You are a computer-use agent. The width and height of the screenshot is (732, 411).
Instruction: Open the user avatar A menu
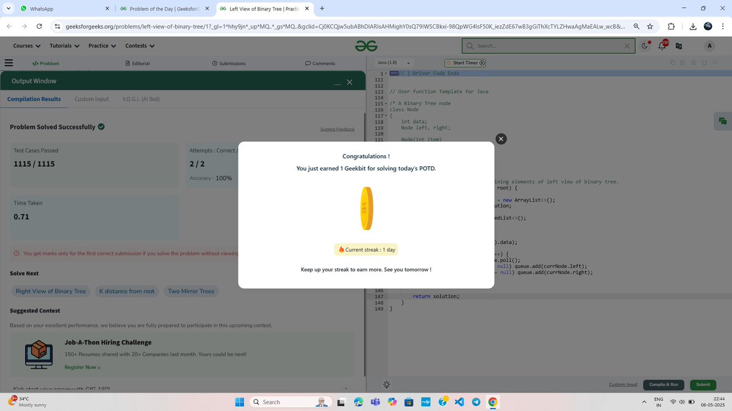pyautogui.click(x=709, y=46)
